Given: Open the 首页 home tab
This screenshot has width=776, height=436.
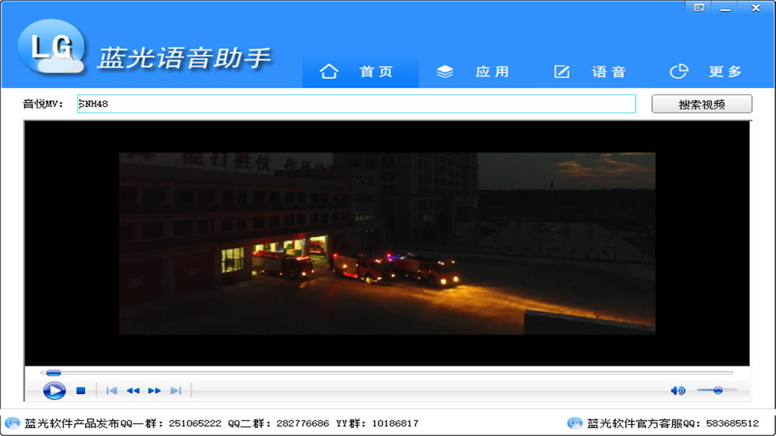Looking at the screenshot, I should [360, 71].
